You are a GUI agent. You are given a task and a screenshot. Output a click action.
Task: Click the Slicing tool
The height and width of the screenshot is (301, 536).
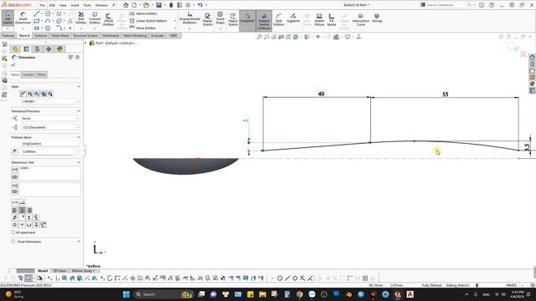(377, 18)
